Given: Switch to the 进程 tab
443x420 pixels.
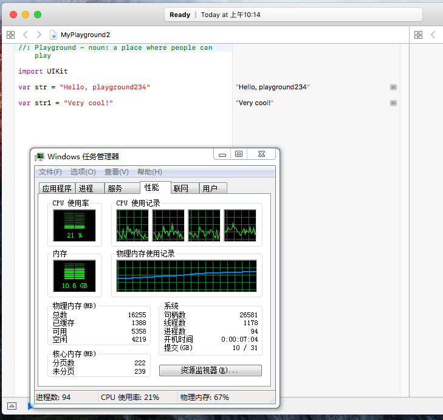Looking at the screenshot, I should tap(86, 188).
